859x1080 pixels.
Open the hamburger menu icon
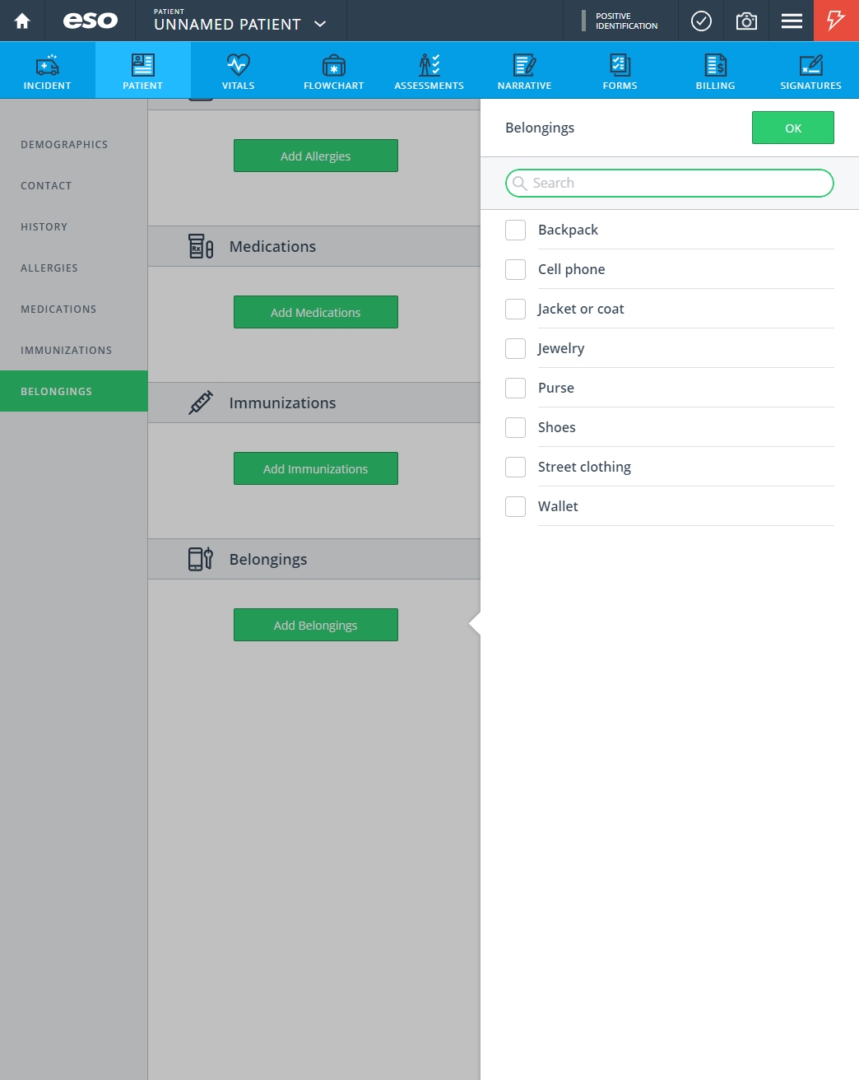pyautogui.click(x=792, y=21)
